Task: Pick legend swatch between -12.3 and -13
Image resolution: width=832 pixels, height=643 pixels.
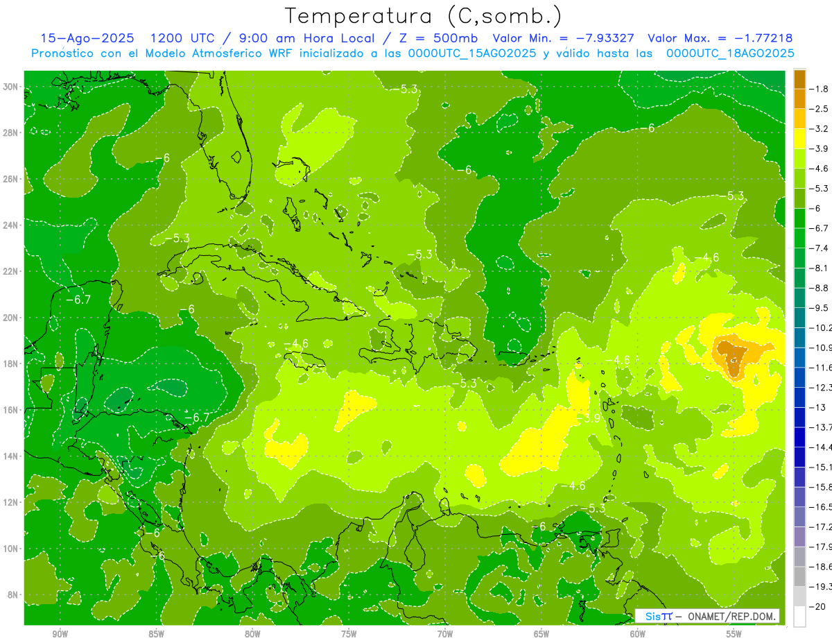Action: point(799,397)
